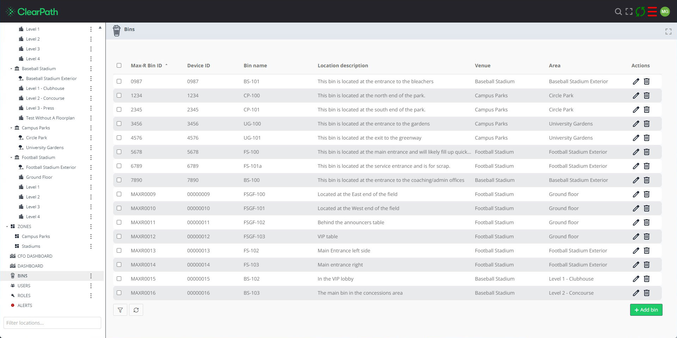Sort by Area column header
Screen dimensions: 677x338
click(x=555, y=66)
